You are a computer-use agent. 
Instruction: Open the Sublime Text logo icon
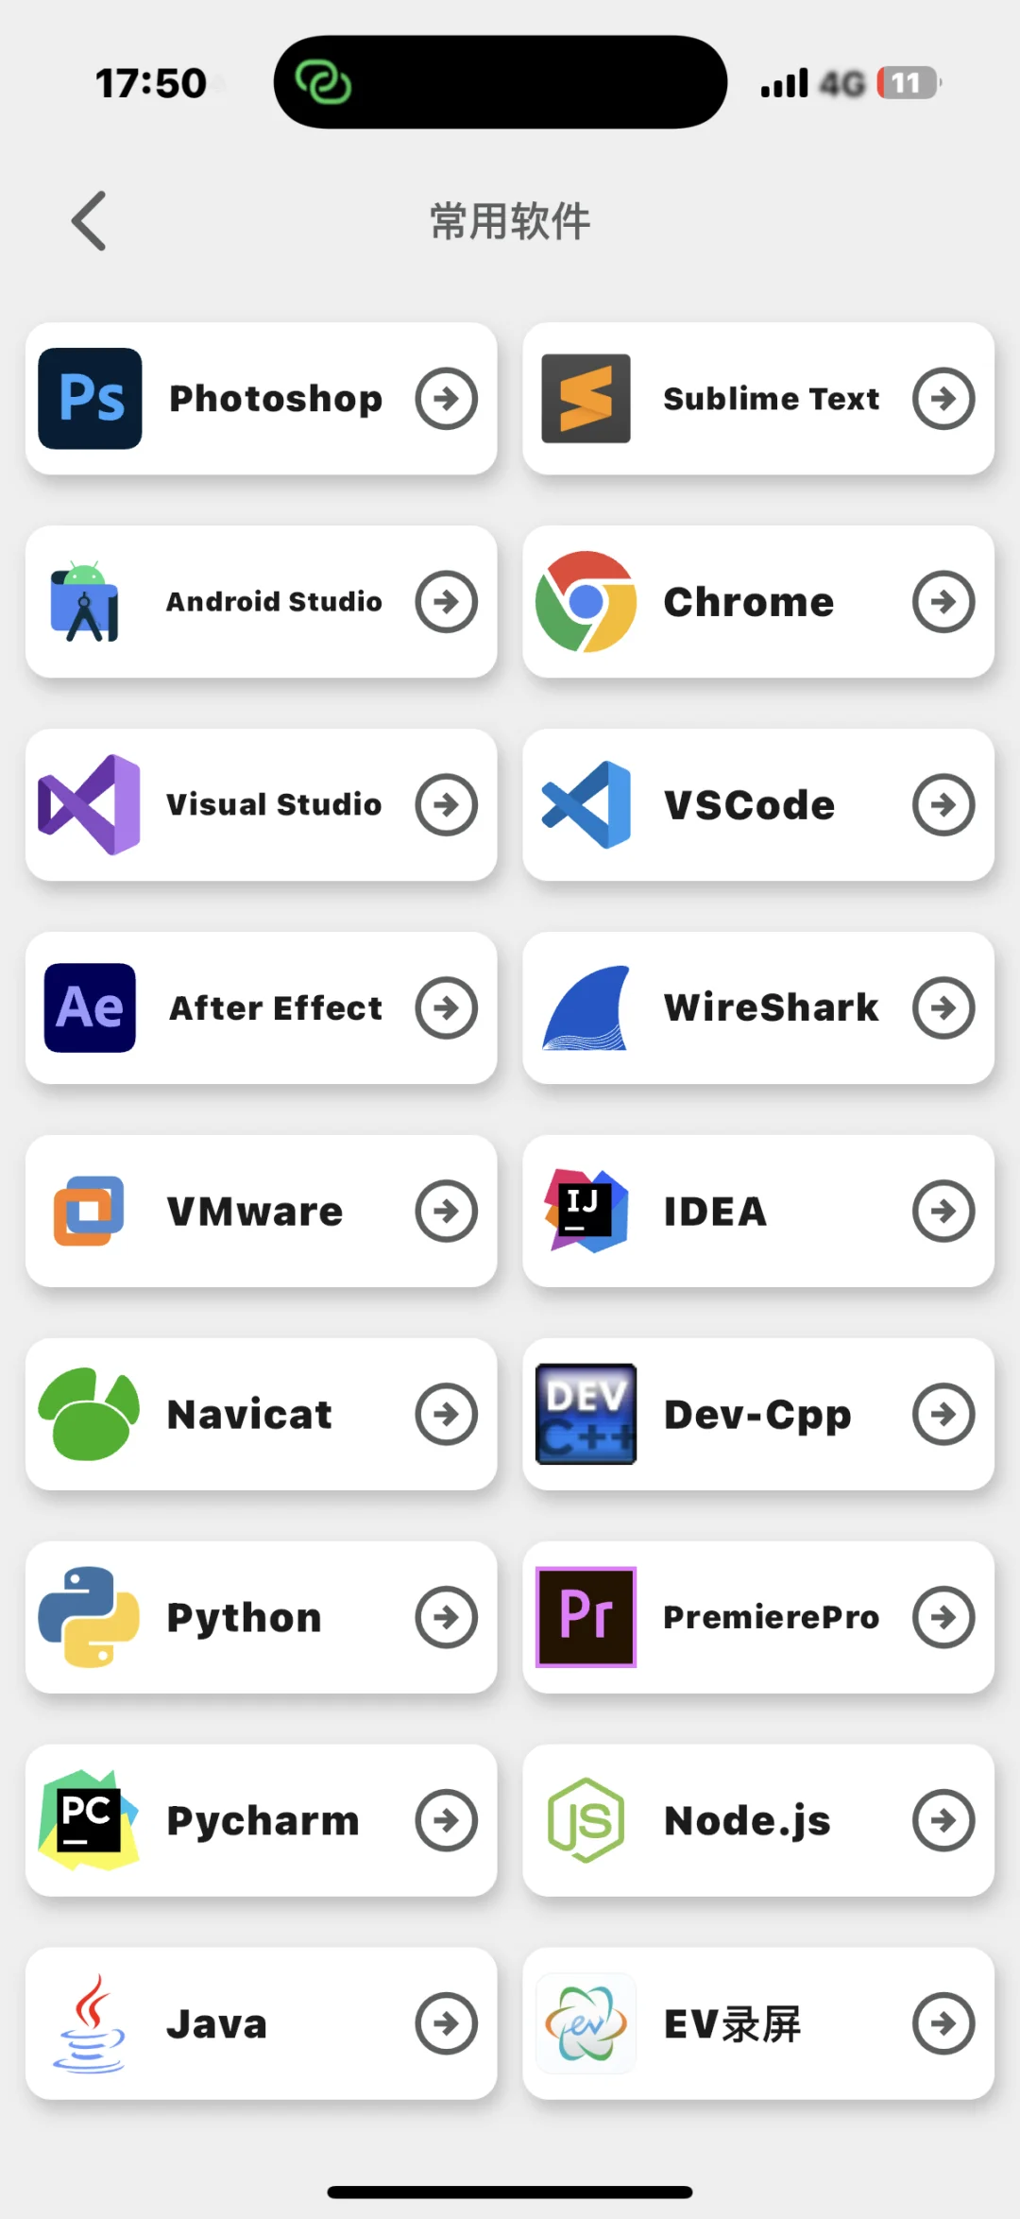coord(586,398)
